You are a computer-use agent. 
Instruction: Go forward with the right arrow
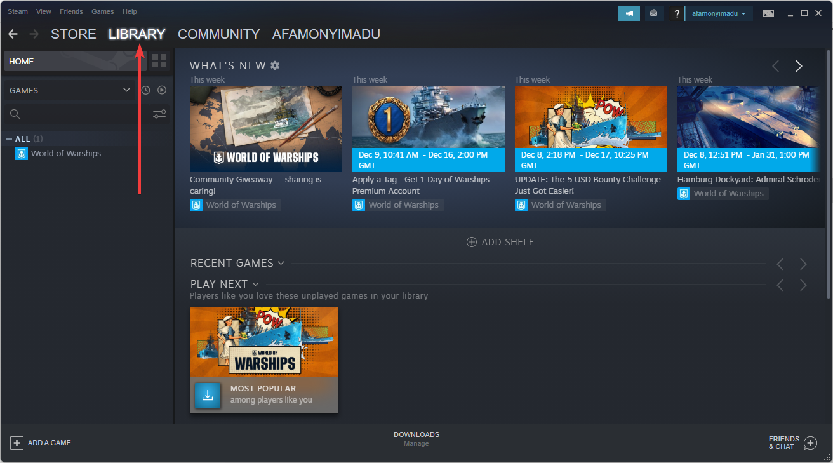(34, 34)
